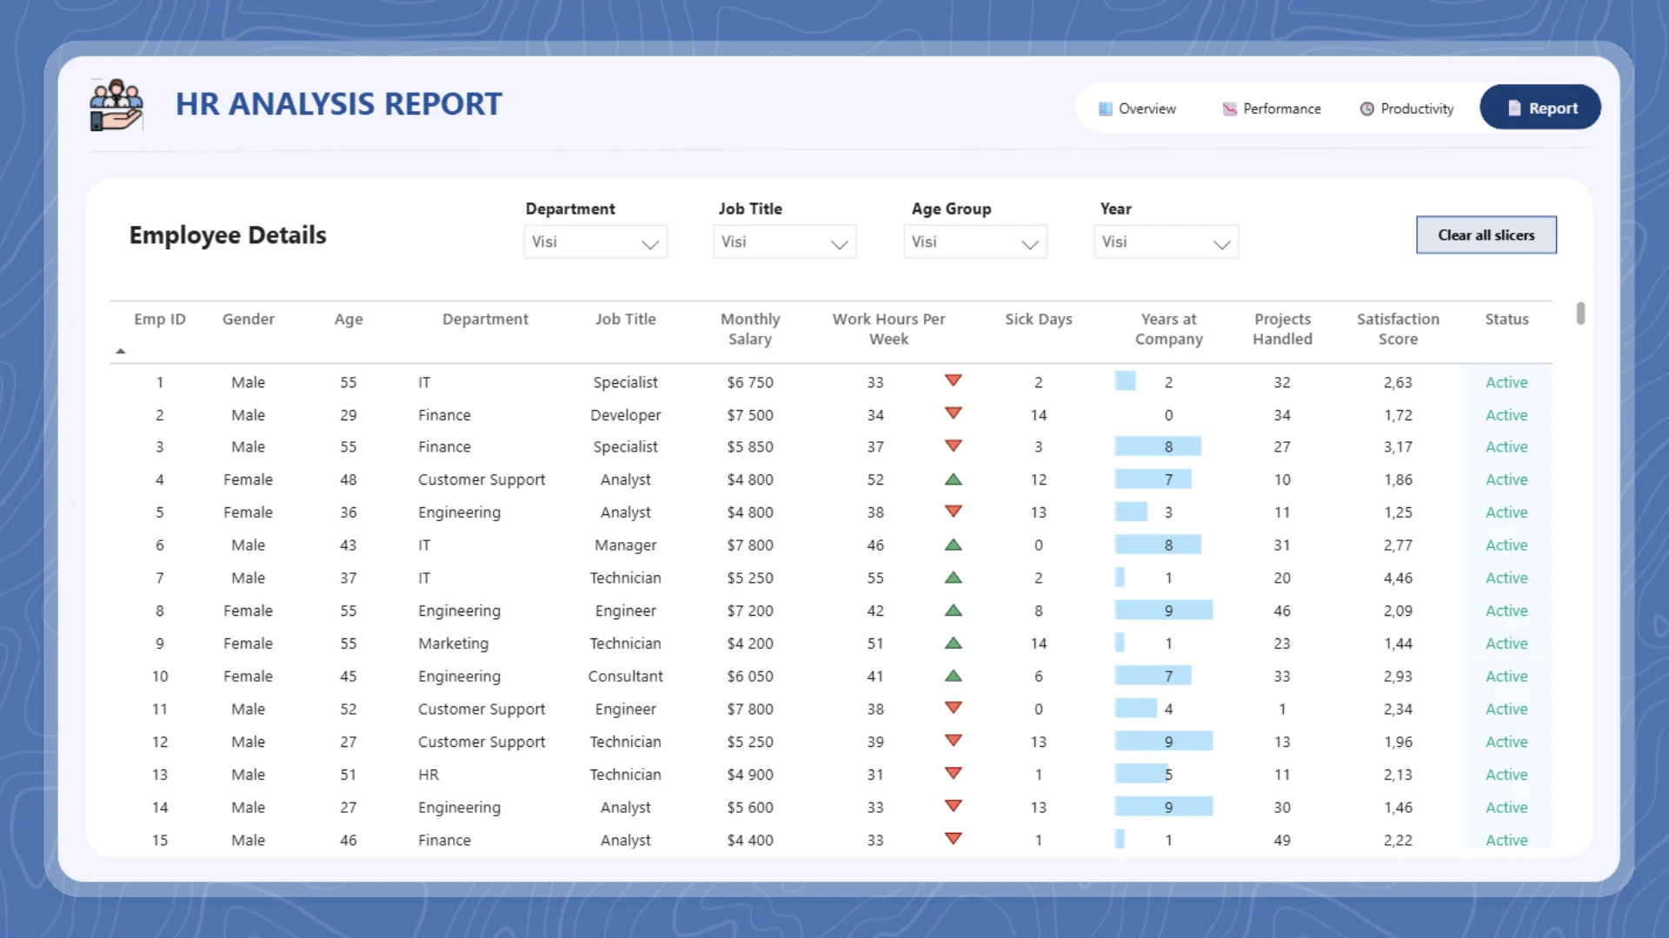
Task: Click the Productivity clock icon
Action: [x=1366, y=108]
